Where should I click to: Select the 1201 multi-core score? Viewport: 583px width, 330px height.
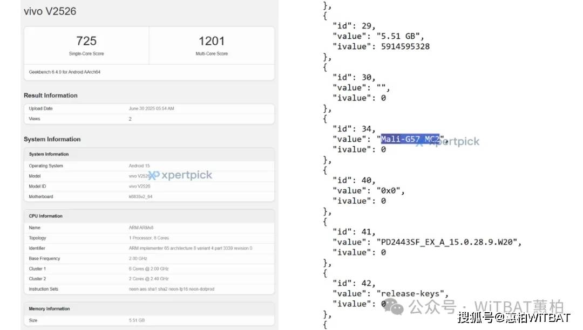pyautogui.click(x=212, y=41)
